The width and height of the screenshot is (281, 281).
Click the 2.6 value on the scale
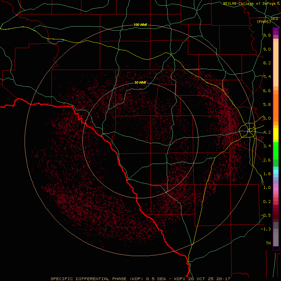[x=267, y=160]
